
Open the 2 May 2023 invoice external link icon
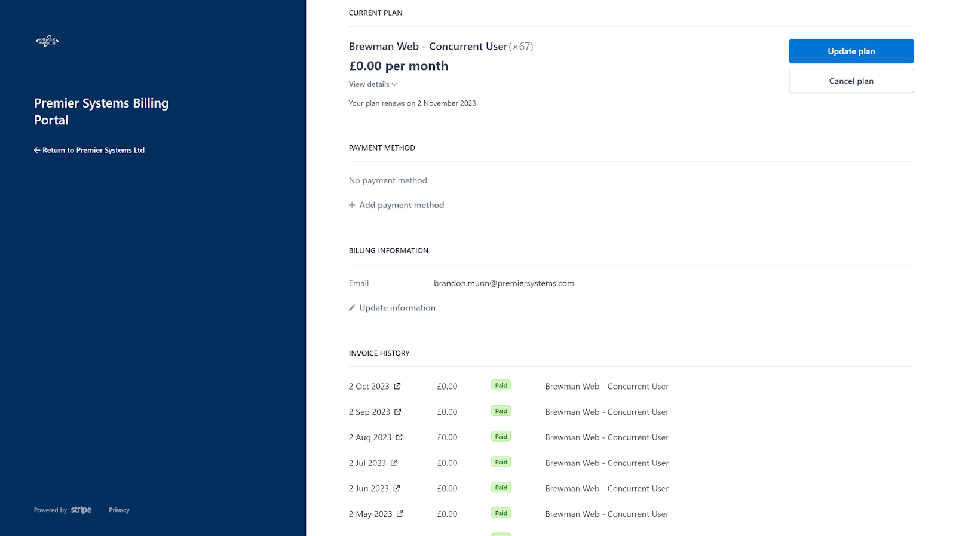click(x=400, y=513)
